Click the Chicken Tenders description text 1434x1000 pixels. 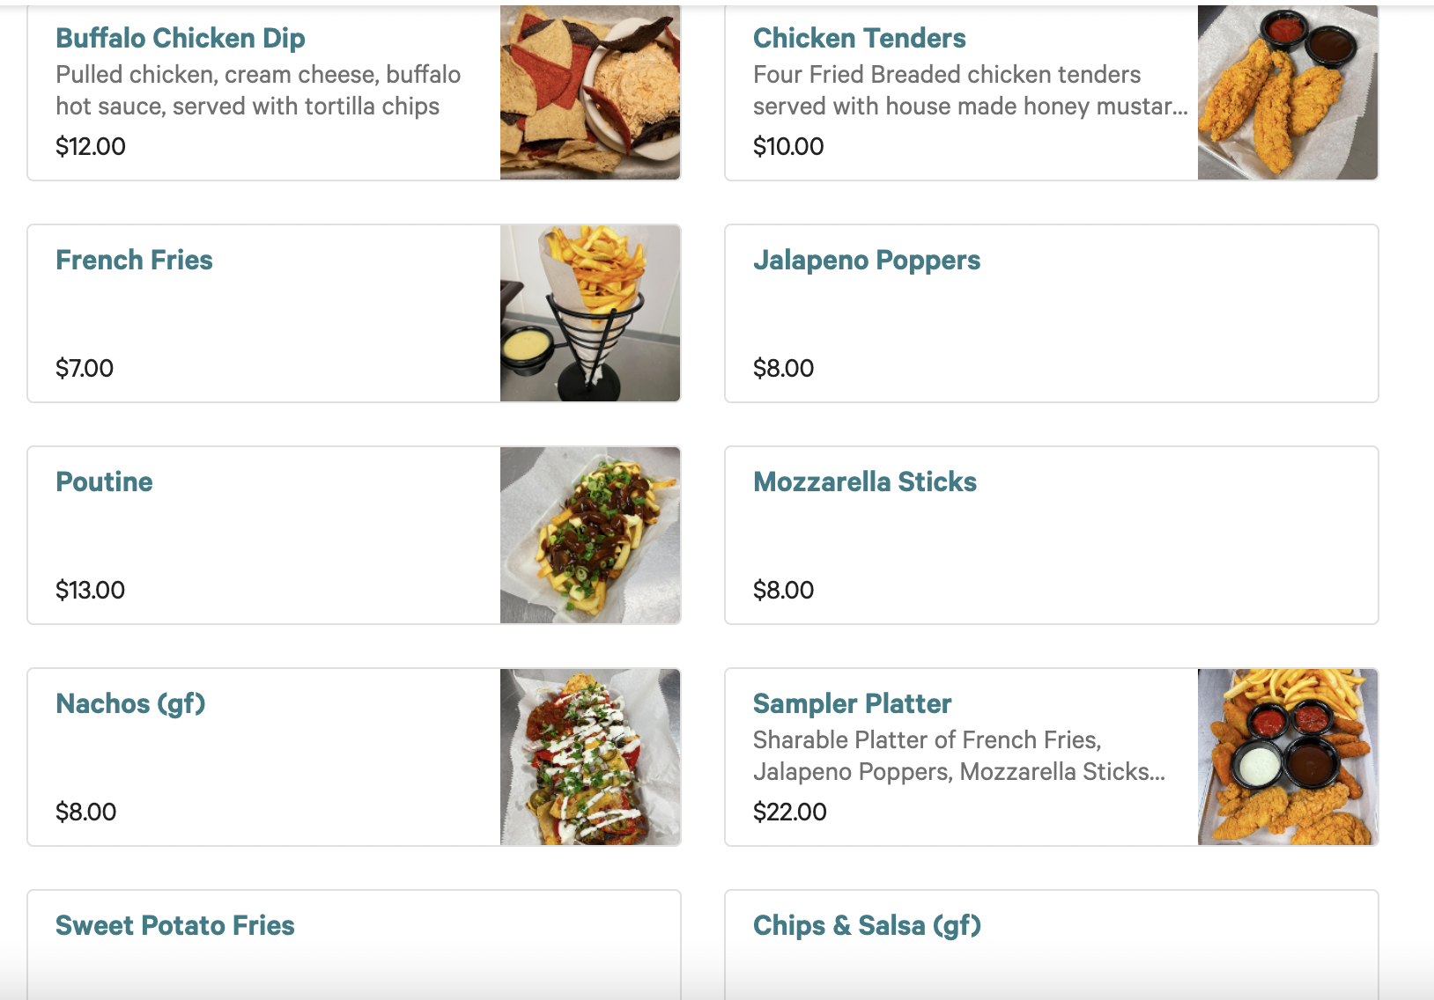tap(969, 91)
